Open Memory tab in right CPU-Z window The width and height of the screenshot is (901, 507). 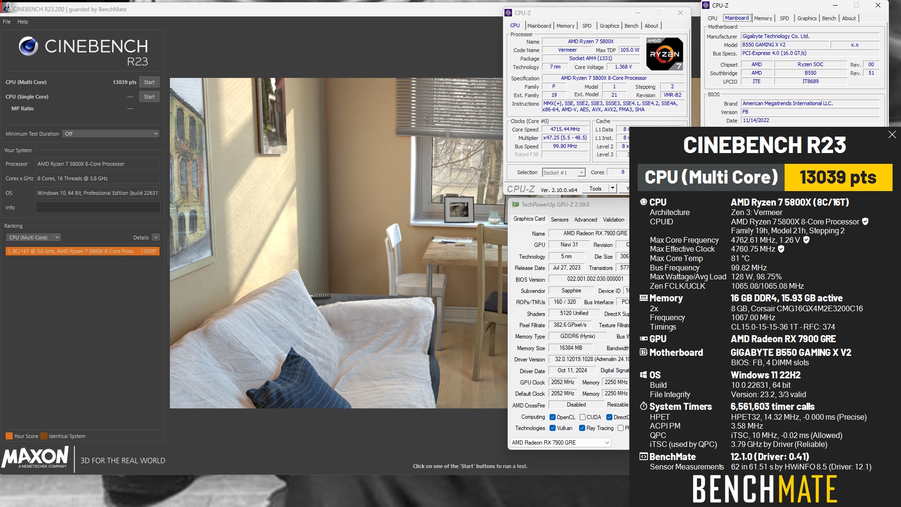click(x=763, y=18)
